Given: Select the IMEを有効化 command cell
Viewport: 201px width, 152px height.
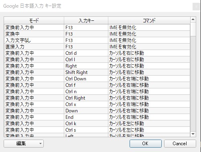Looking at the screenshot, I should [149, 47].
